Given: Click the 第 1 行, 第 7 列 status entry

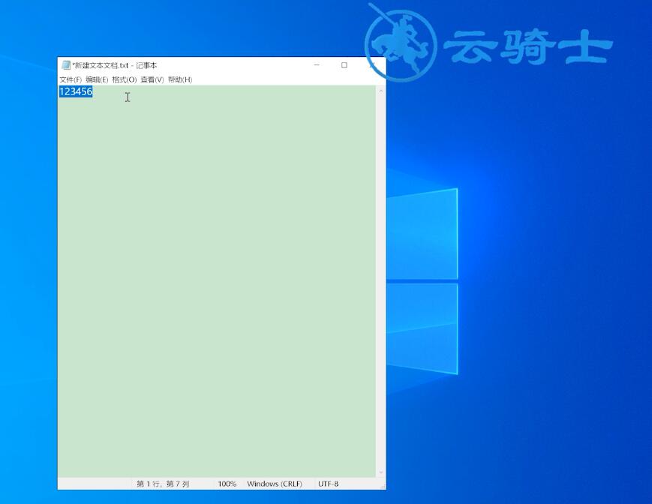Looking at the screenshot, I should pyautogui.click(x=163, y=484).
